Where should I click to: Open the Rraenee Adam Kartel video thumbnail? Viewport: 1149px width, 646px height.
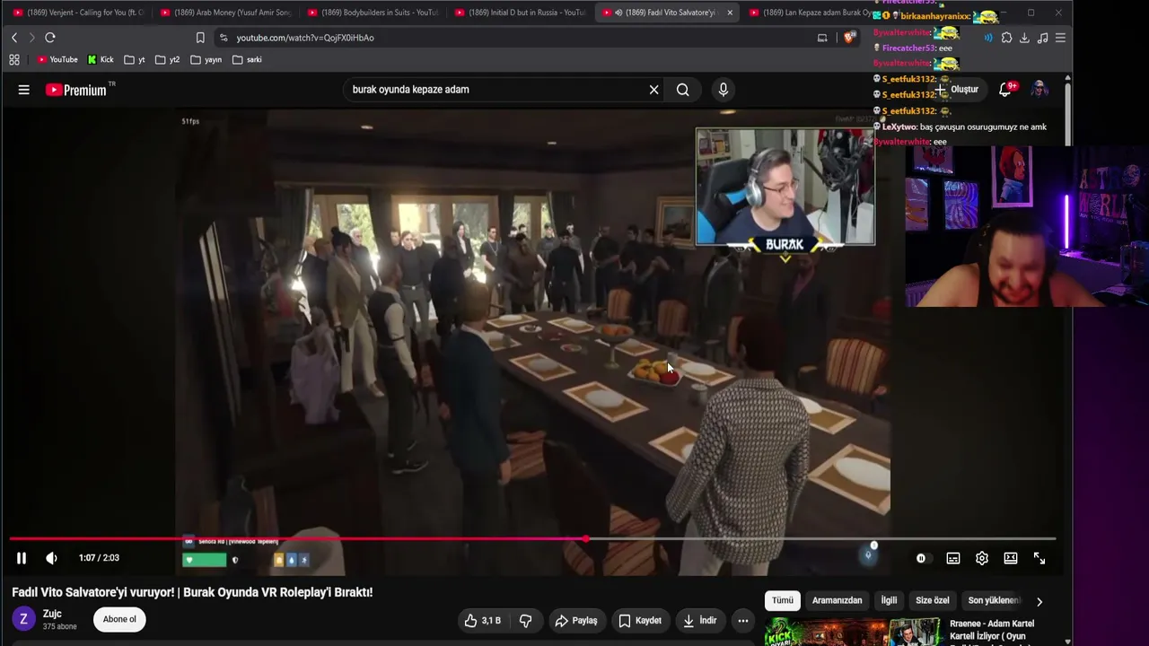pos(852,632)
